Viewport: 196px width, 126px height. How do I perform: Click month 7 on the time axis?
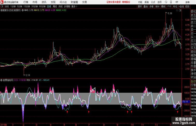click(89, 125)
